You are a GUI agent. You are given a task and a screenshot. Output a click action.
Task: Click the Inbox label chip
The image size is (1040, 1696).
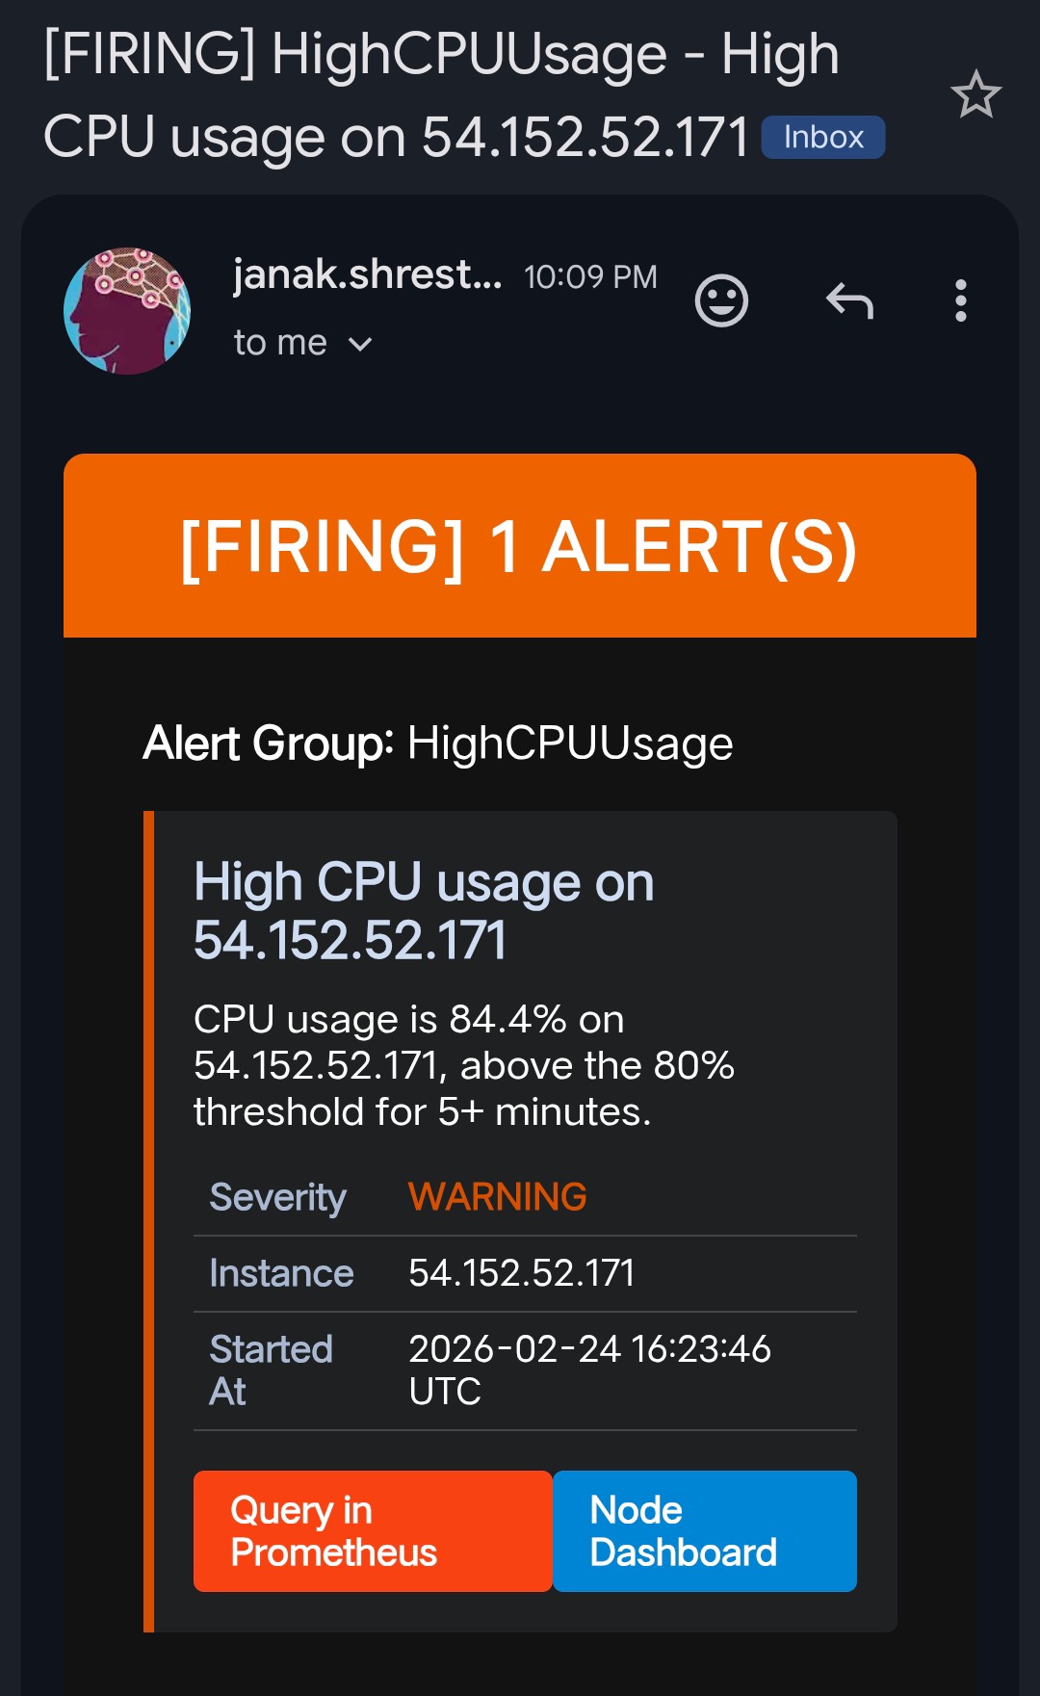[x=821, y=137]
